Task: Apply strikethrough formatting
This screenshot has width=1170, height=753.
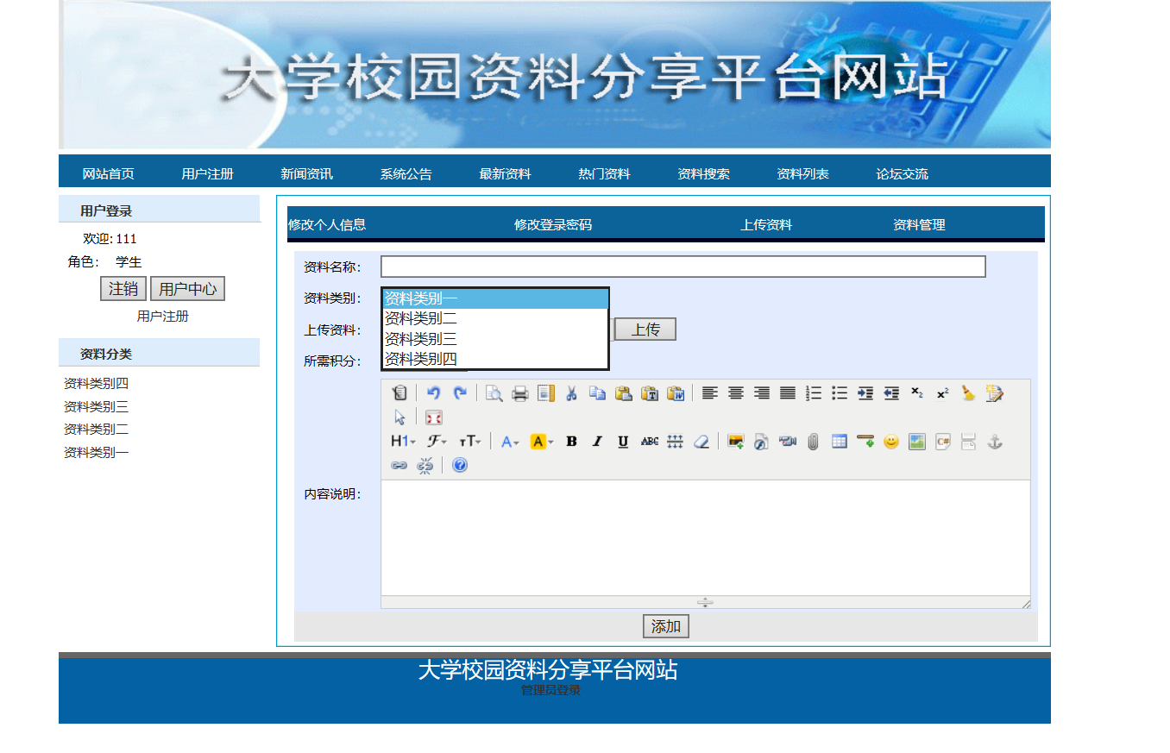Action: tap(649, 442)
